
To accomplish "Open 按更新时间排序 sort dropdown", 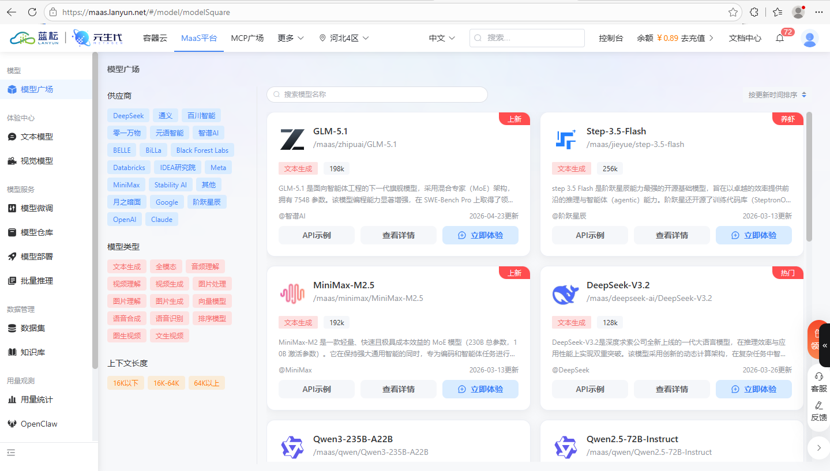I will tap(778, 95).
